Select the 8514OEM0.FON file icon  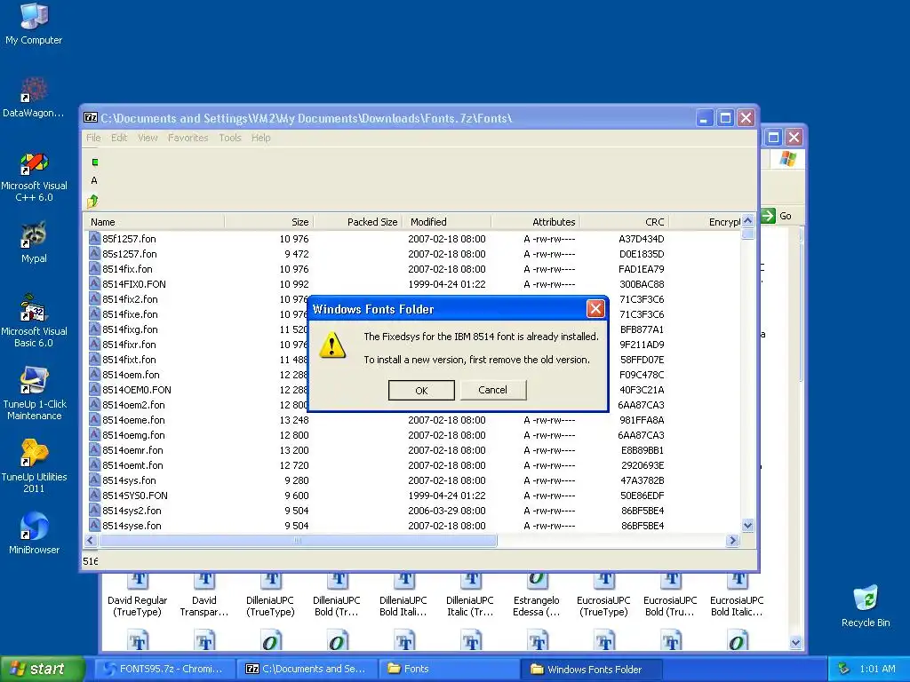[x=94, y=389]
